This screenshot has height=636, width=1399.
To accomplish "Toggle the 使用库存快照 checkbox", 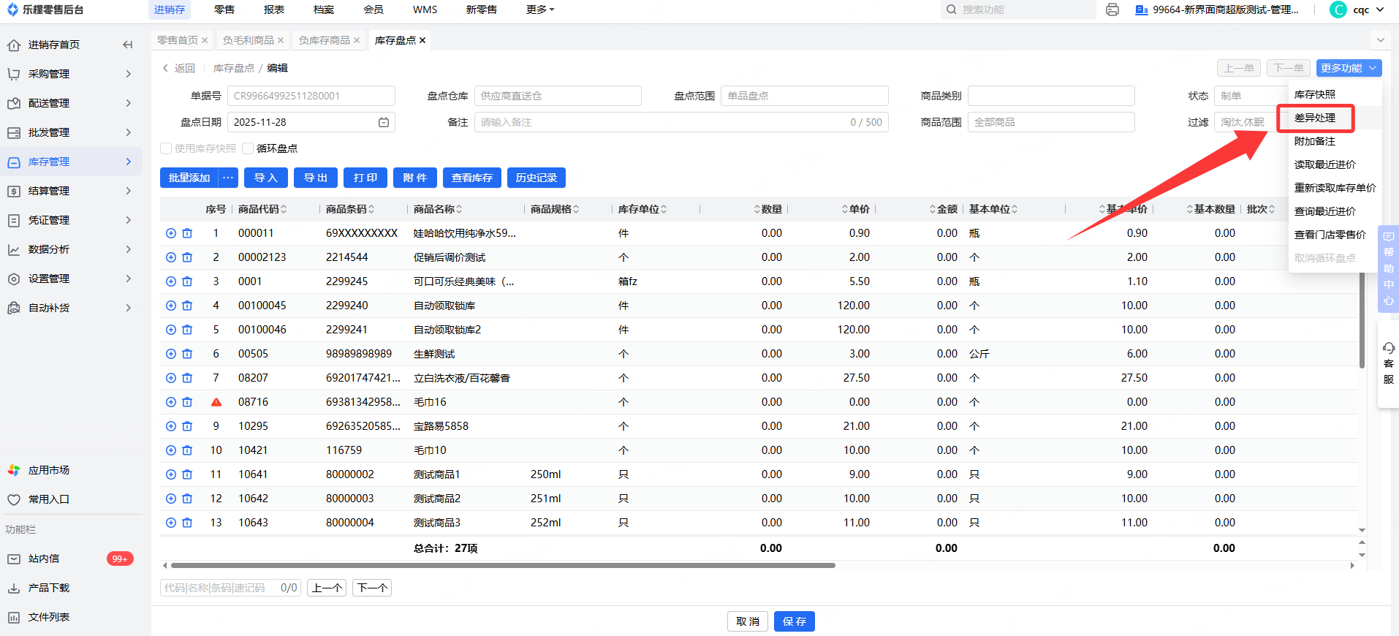I will coord(166,148).
